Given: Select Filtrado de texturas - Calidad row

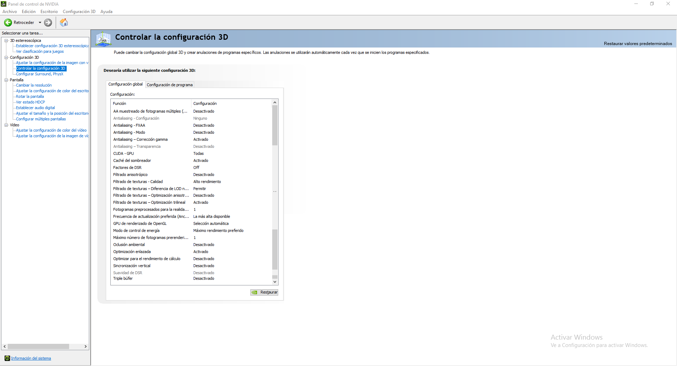Looking at the screenshot, I should (191, 182).
